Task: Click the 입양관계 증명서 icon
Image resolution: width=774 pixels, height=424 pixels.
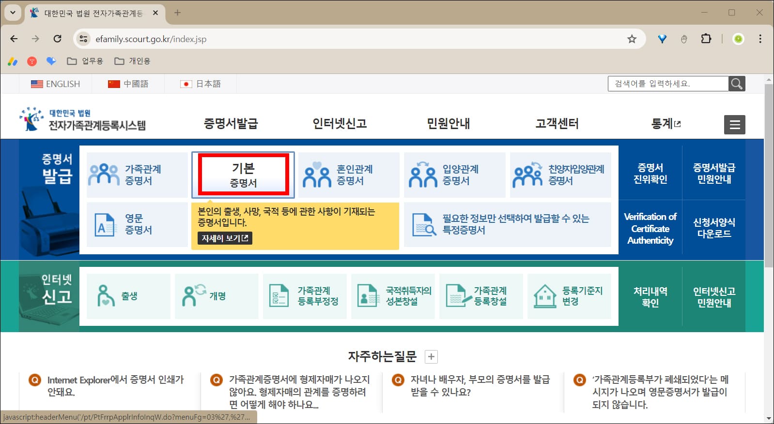Action: tap(423, 175)
